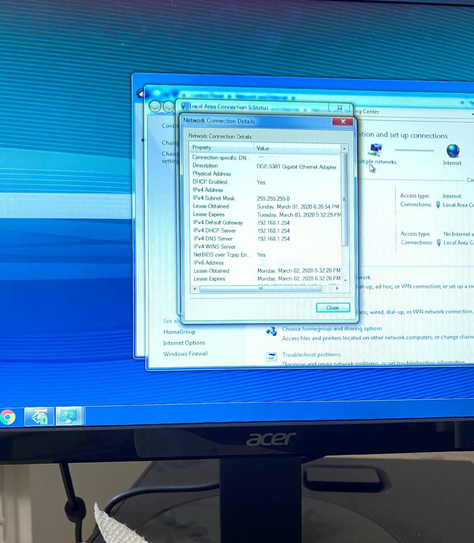Click the back arrow in the Control Panel window
Image resolution: width=474 pixels, height=543 pixels.
point(155,106)
